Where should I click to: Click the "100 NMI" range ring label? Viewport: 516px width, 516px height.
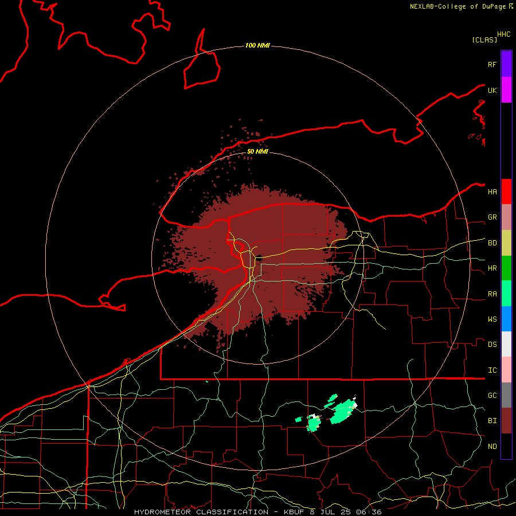pos(257,45)
